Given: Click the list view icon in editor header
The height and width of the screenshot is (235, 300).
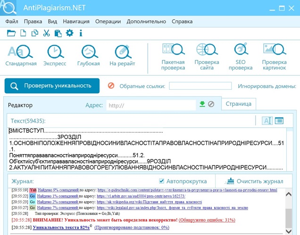Looking at the screenshot, I should [279, 121].
